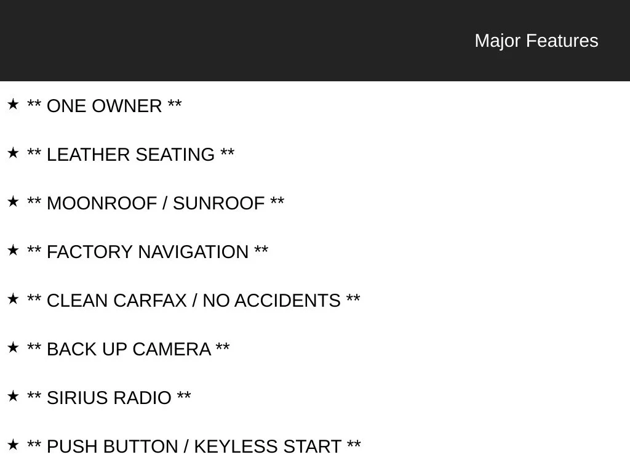Click the star icon beside LEATHER SEATING
630x473 pixels.
click(13, 153)
